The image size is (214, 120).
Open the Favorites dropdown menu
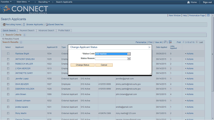(6, 2)
